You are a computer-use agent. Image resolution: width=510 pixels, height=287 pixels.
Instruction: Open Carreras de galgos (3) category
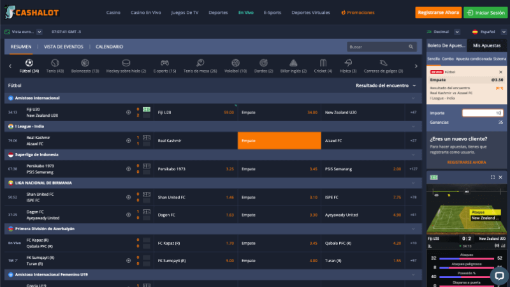[x=383, y=66]
